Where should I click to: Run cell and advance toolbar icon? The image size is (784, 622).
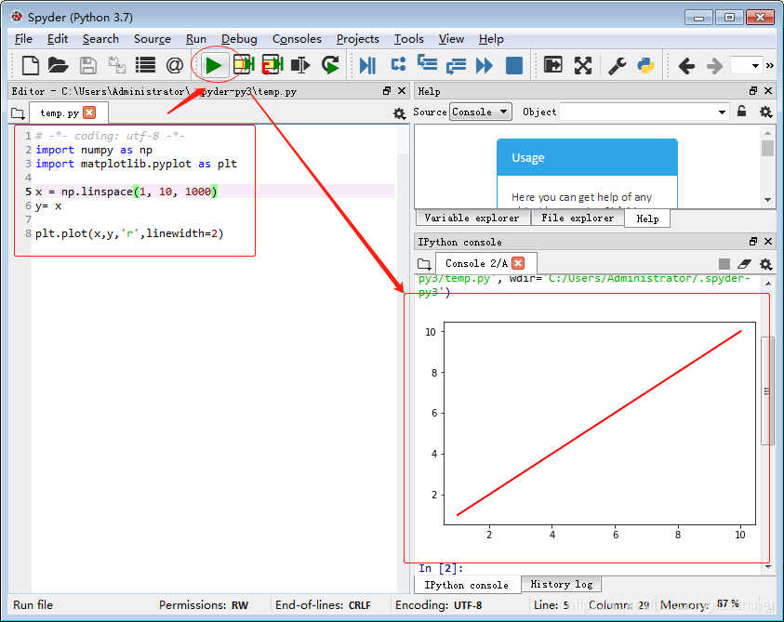(x=272, y=65)
